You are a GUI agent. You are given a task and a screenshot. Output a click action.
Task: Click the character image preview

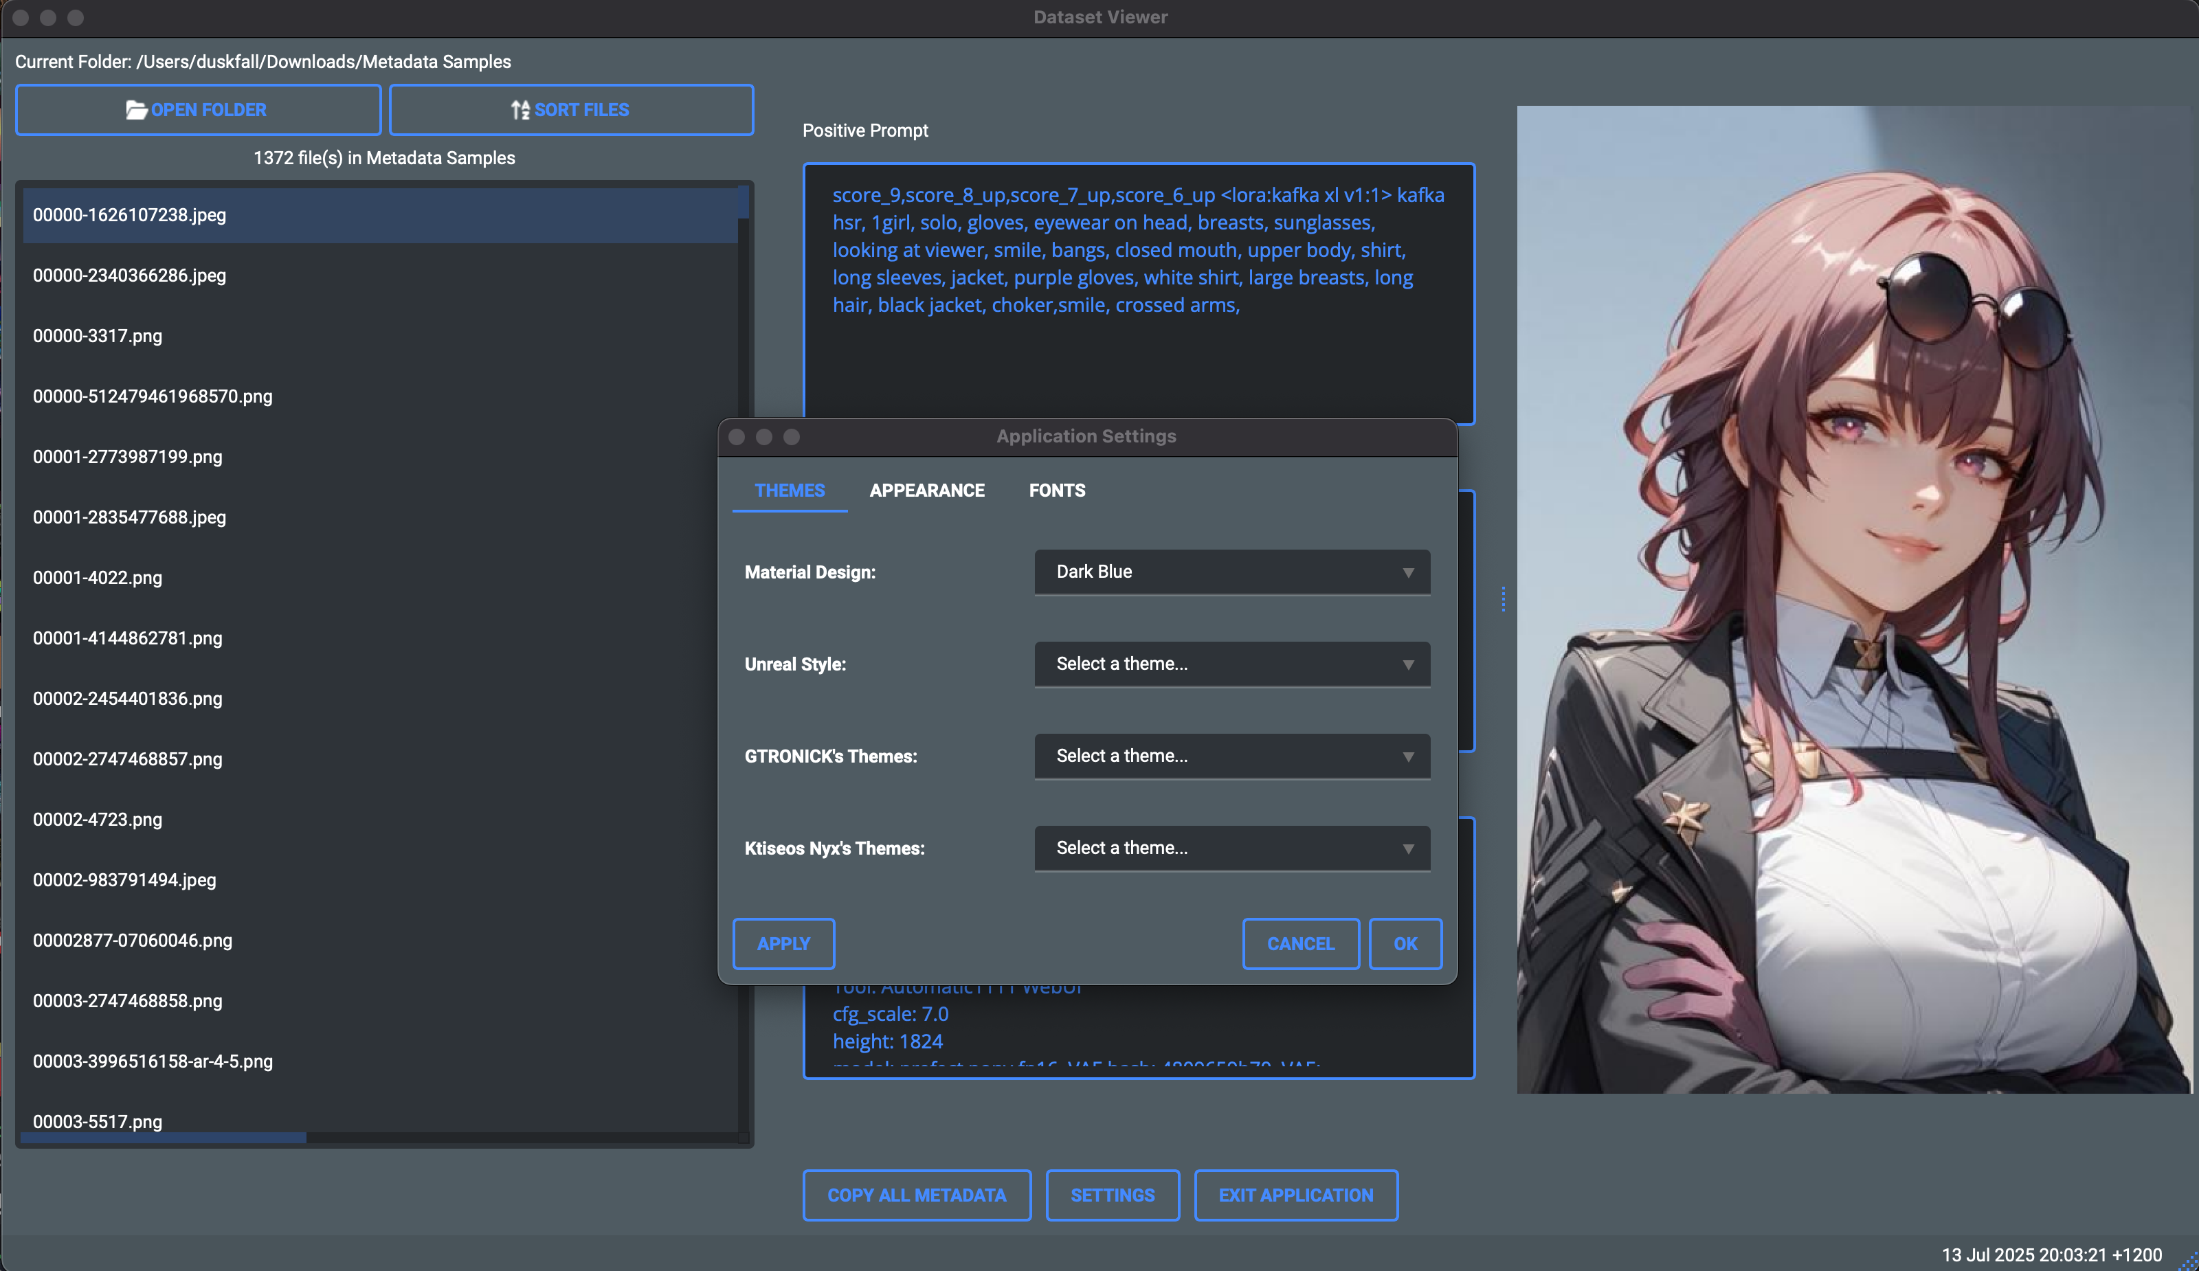point(1853,599)
